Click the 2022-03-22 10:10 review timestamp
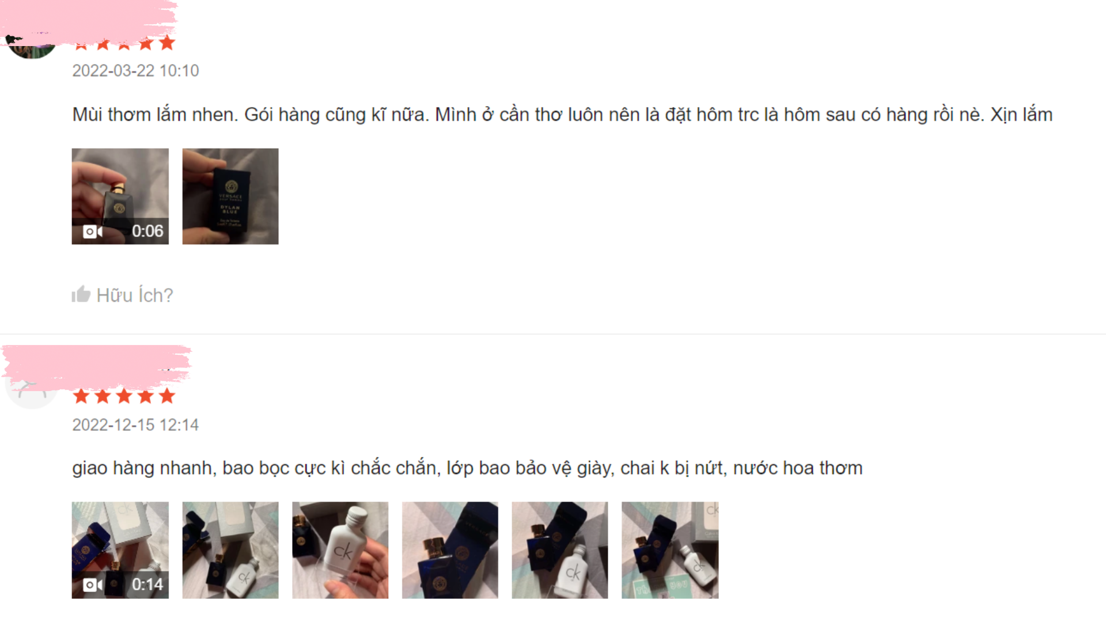1106x622 pixels. coord(135,71)
